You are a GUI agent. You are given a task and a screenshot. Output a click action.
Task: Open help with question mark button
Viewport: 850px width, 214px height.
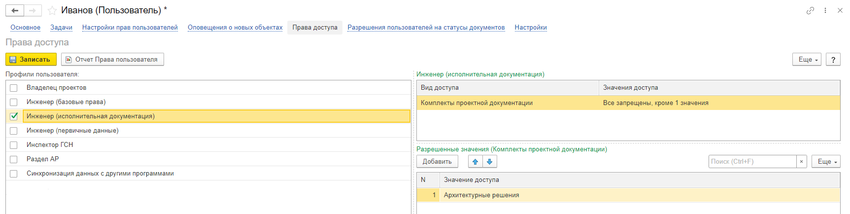click(833, 60)
